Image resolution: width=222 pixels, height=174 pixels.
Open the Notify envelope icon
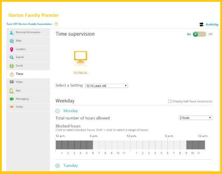point(12,107)
